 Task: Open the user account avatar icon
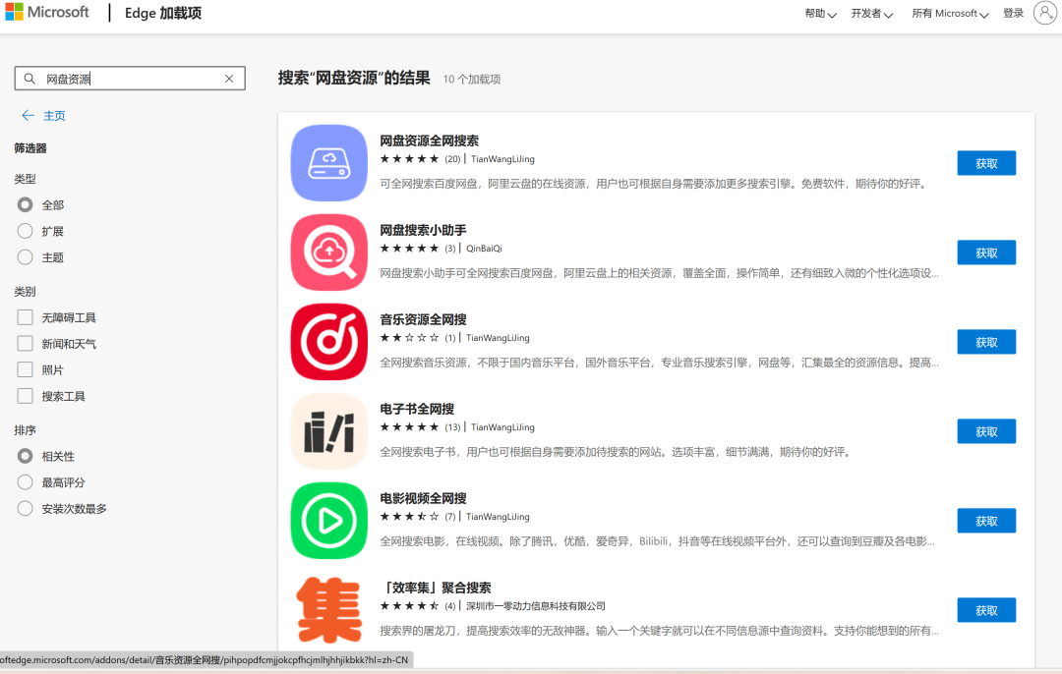pos(1045,13)
